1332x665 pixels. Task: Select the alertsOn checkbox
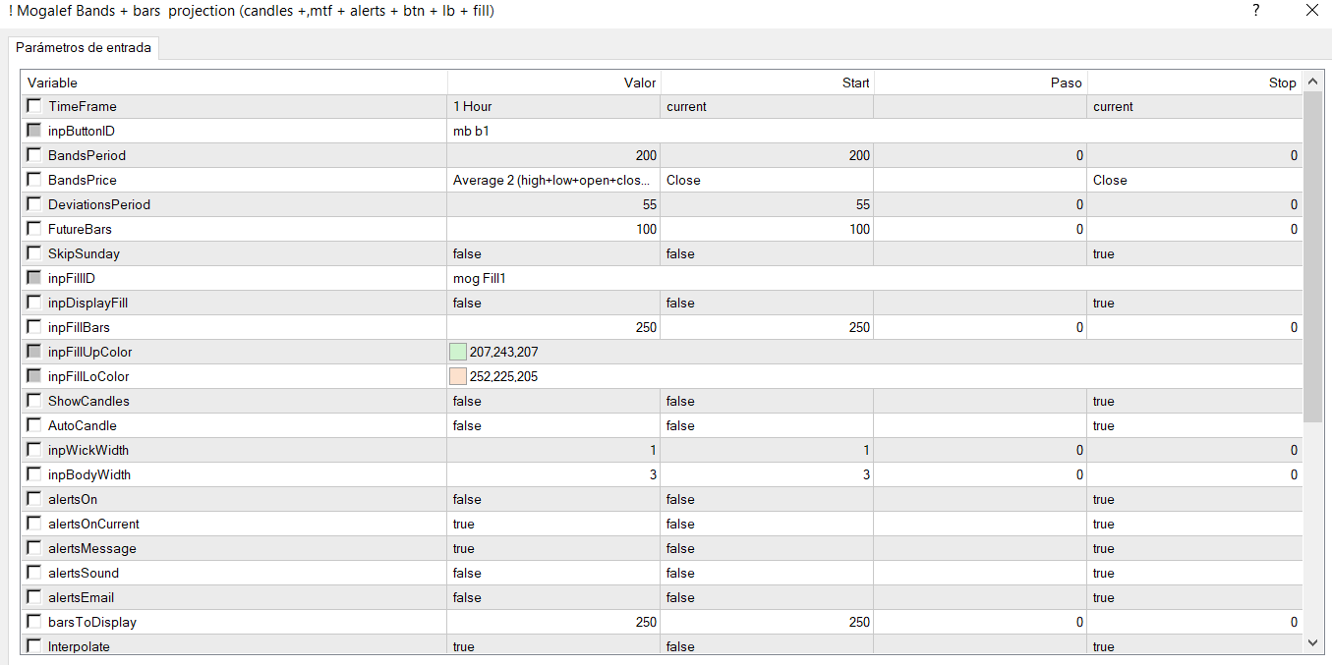tap(34, 499)
